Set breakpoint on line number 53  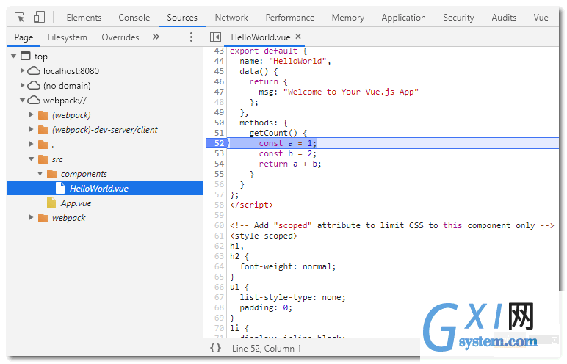tap(219, 153)
